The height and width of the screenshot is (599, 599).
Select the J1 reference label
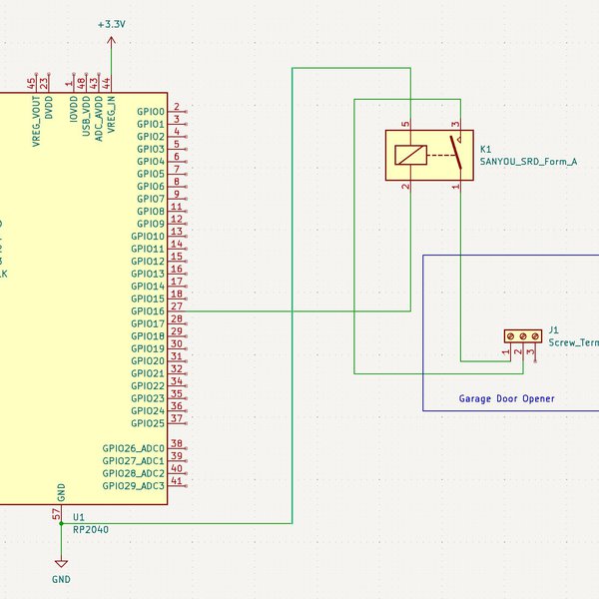(553, 330)
